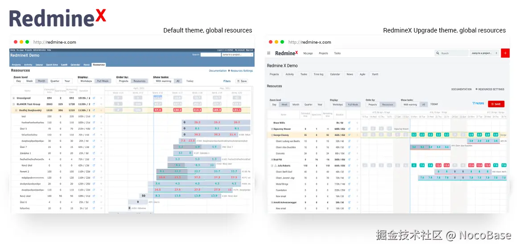Open the Calendar tab in Default theme
The height and width of the screenshot is (249, 519).
click(x=75, y=65)
